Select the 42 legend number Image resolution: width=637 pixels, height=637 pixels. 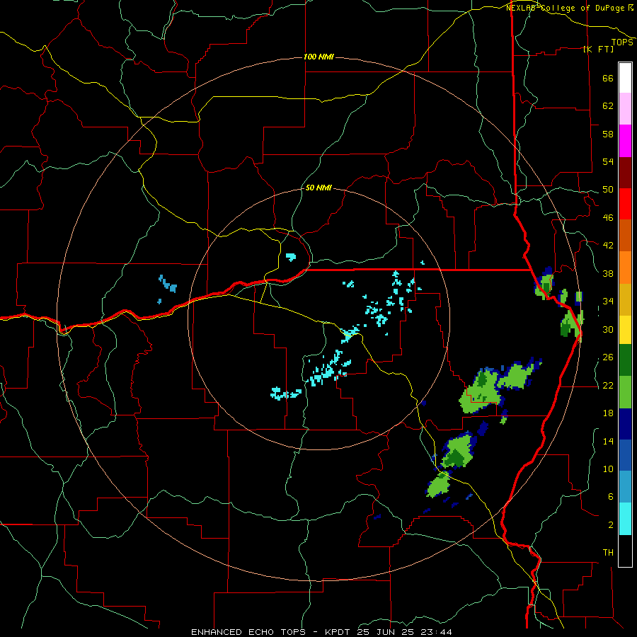[x=608, y=246]
